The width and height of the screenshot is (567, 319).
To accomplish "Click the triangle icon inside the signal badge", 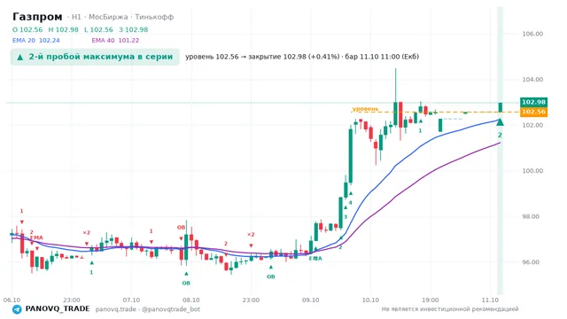I will pos(20,57).
